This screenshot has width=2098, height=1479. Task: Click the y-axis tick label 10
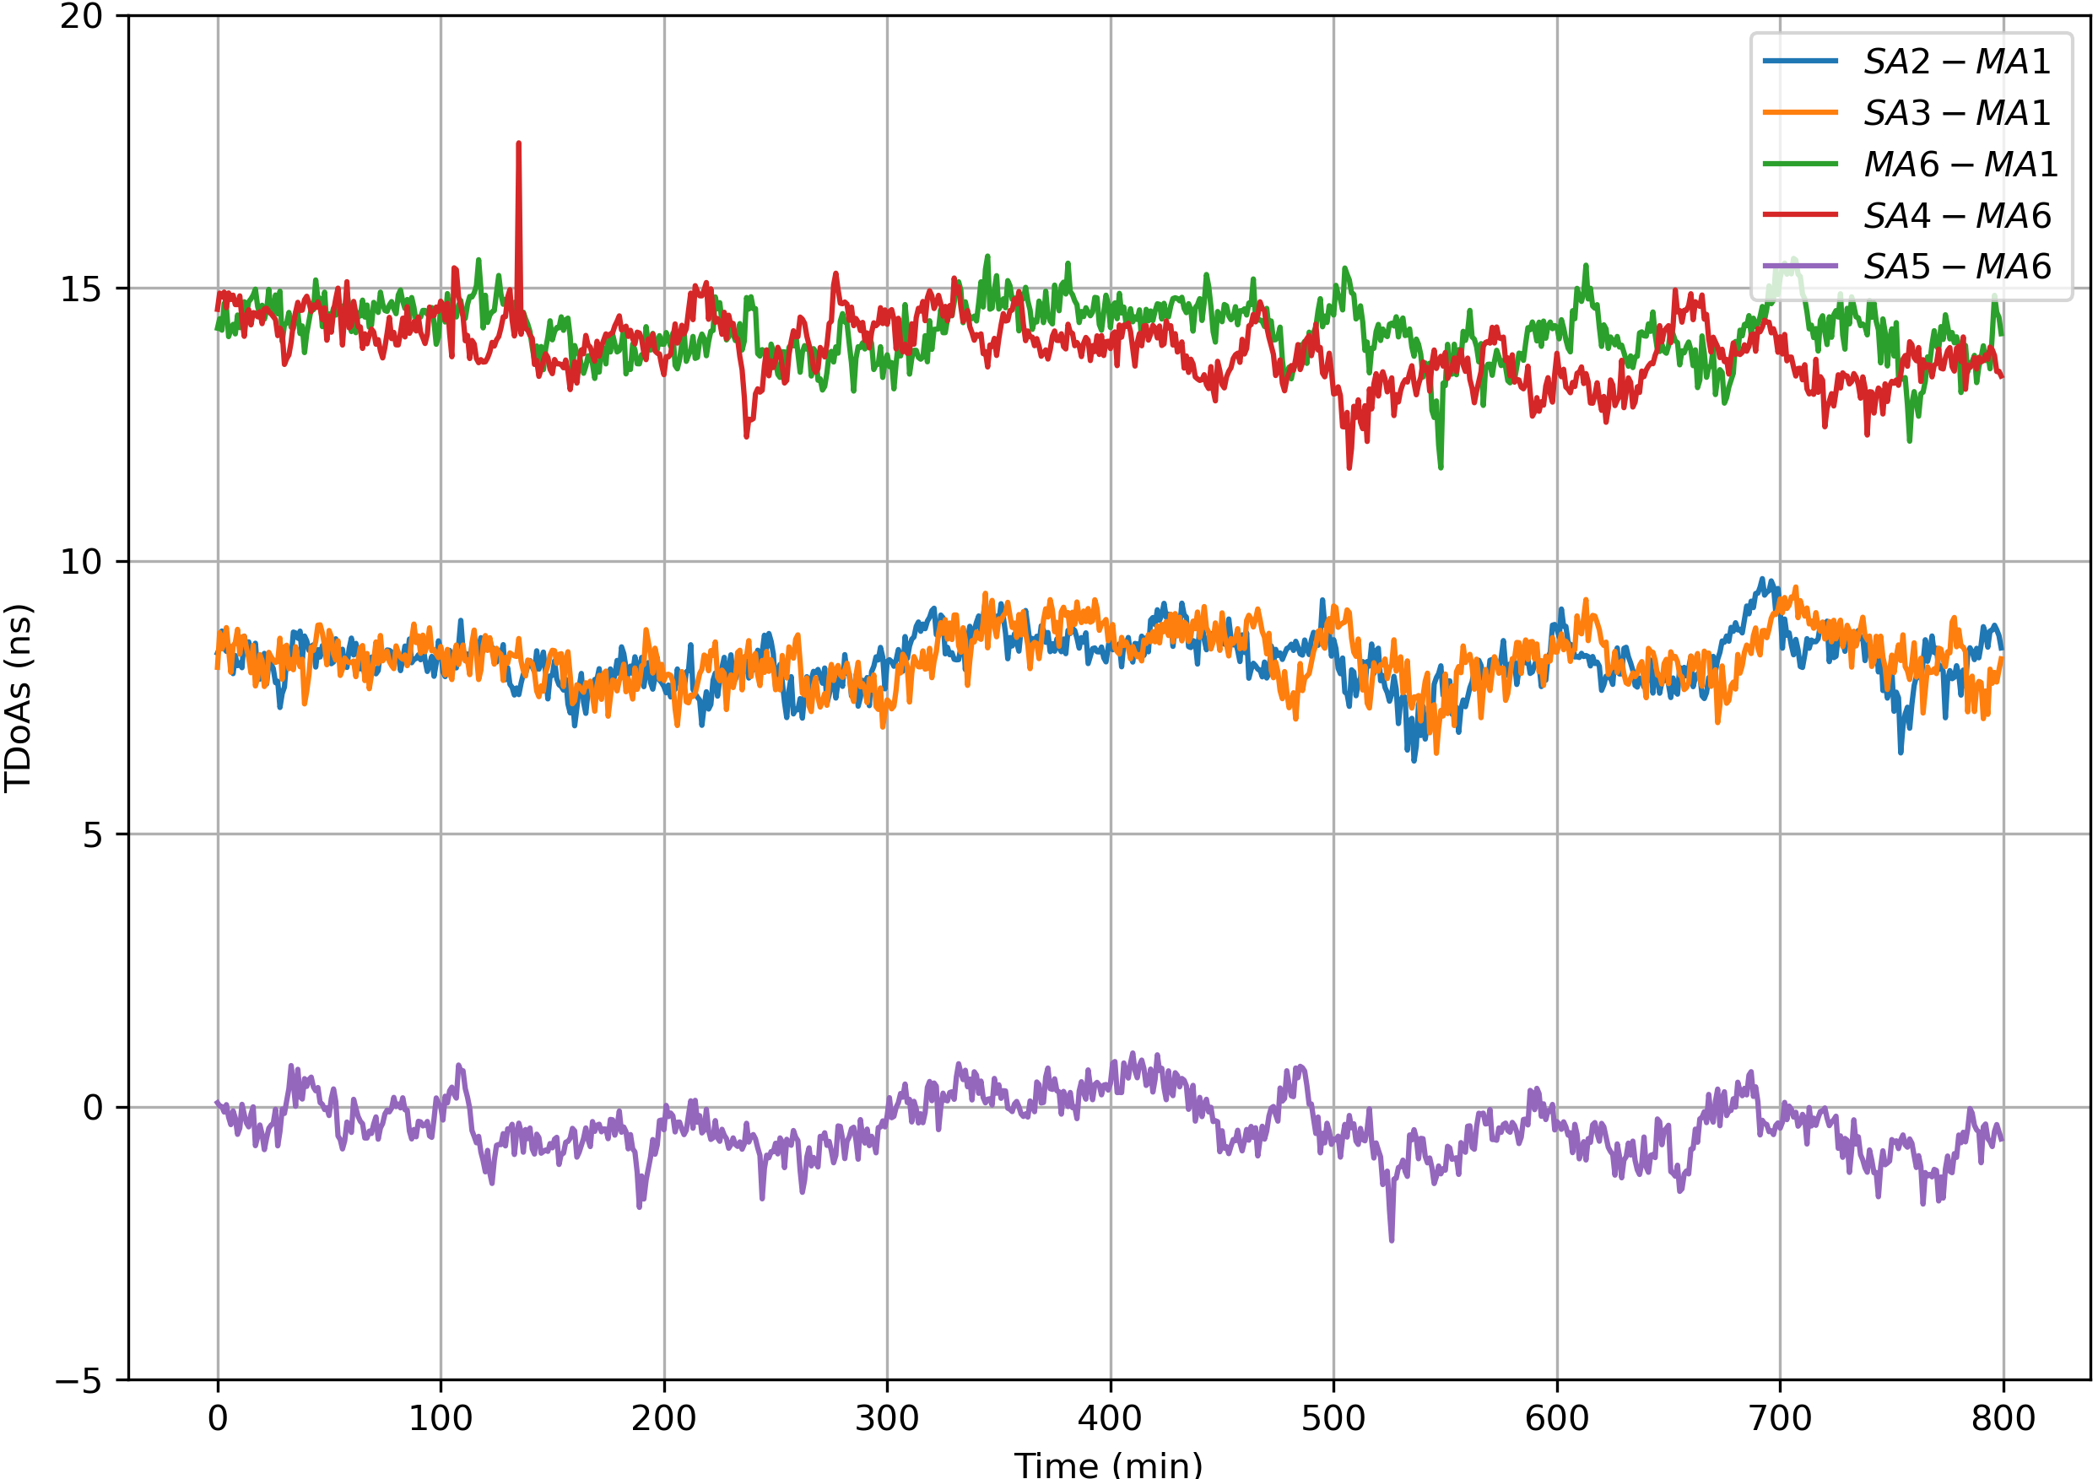point(80,562)
